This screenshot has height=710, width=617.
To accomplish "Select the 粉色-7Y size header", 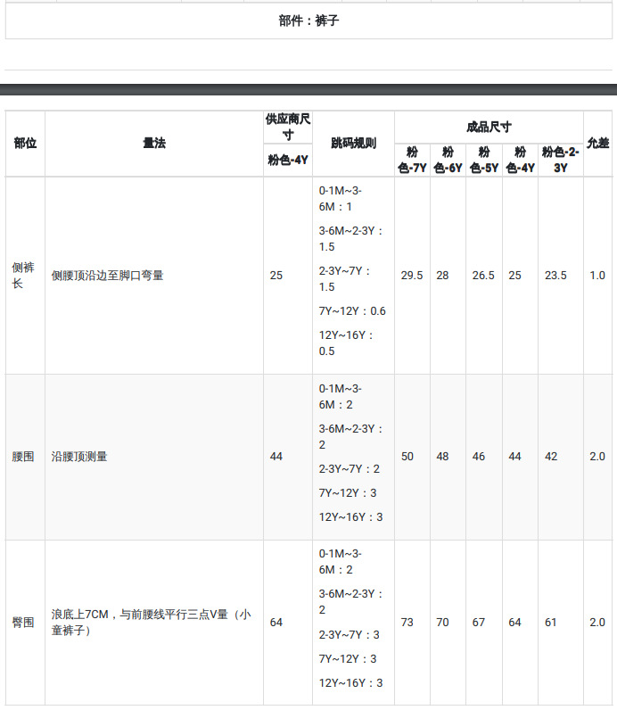I will pos(412,160).
